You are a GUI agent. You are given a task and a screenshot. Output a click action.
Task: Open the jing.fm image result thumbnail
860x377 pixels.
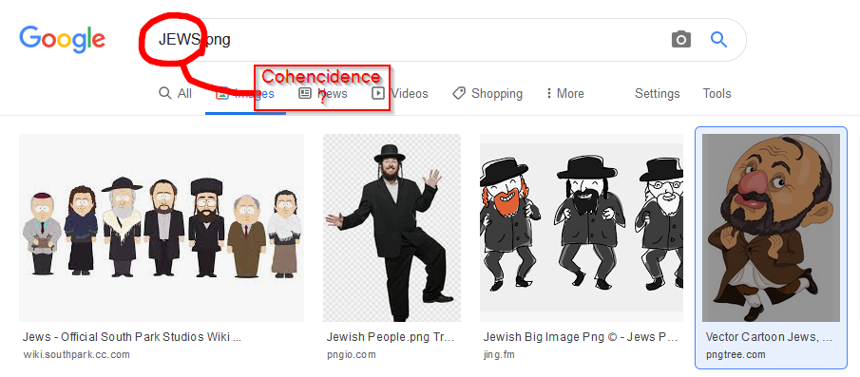(582, 227)
